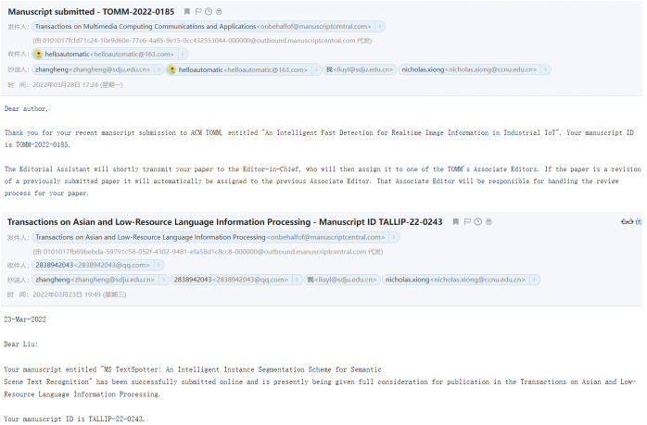Click clock reminder icon on TOMM-2022-0185 email
This screenshot has width=647, height=425.
point(208,12)
